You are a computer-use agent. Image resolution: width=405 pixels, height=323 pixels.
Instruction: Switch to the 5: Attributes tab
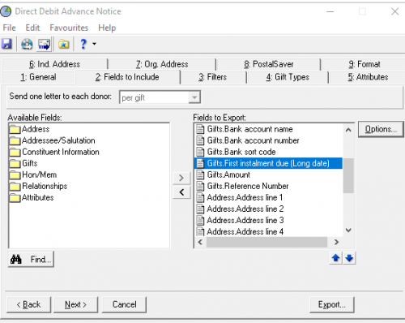pyautogui.click(x=368, y=77)
